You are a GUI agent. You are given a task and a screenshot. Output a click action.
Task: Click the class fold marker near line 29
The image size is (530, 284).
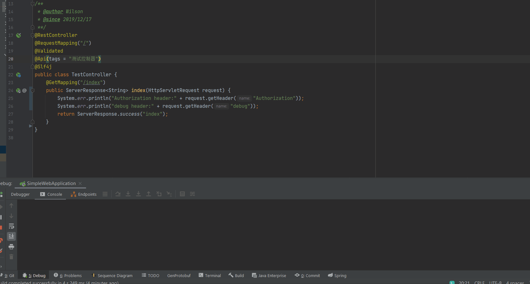tap(31, 126)
